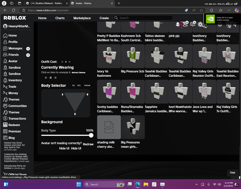Open Marketplace in top navigation
Screen dimensions: 241x189
pos(82,18)
